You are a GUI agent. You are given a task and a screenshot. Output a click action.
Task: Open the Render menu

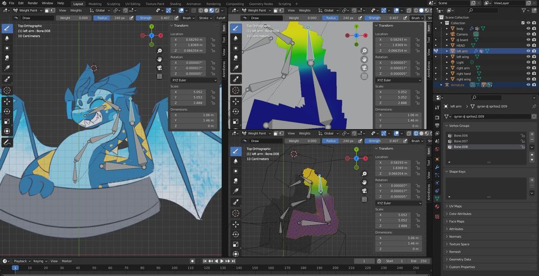(33, 3)
